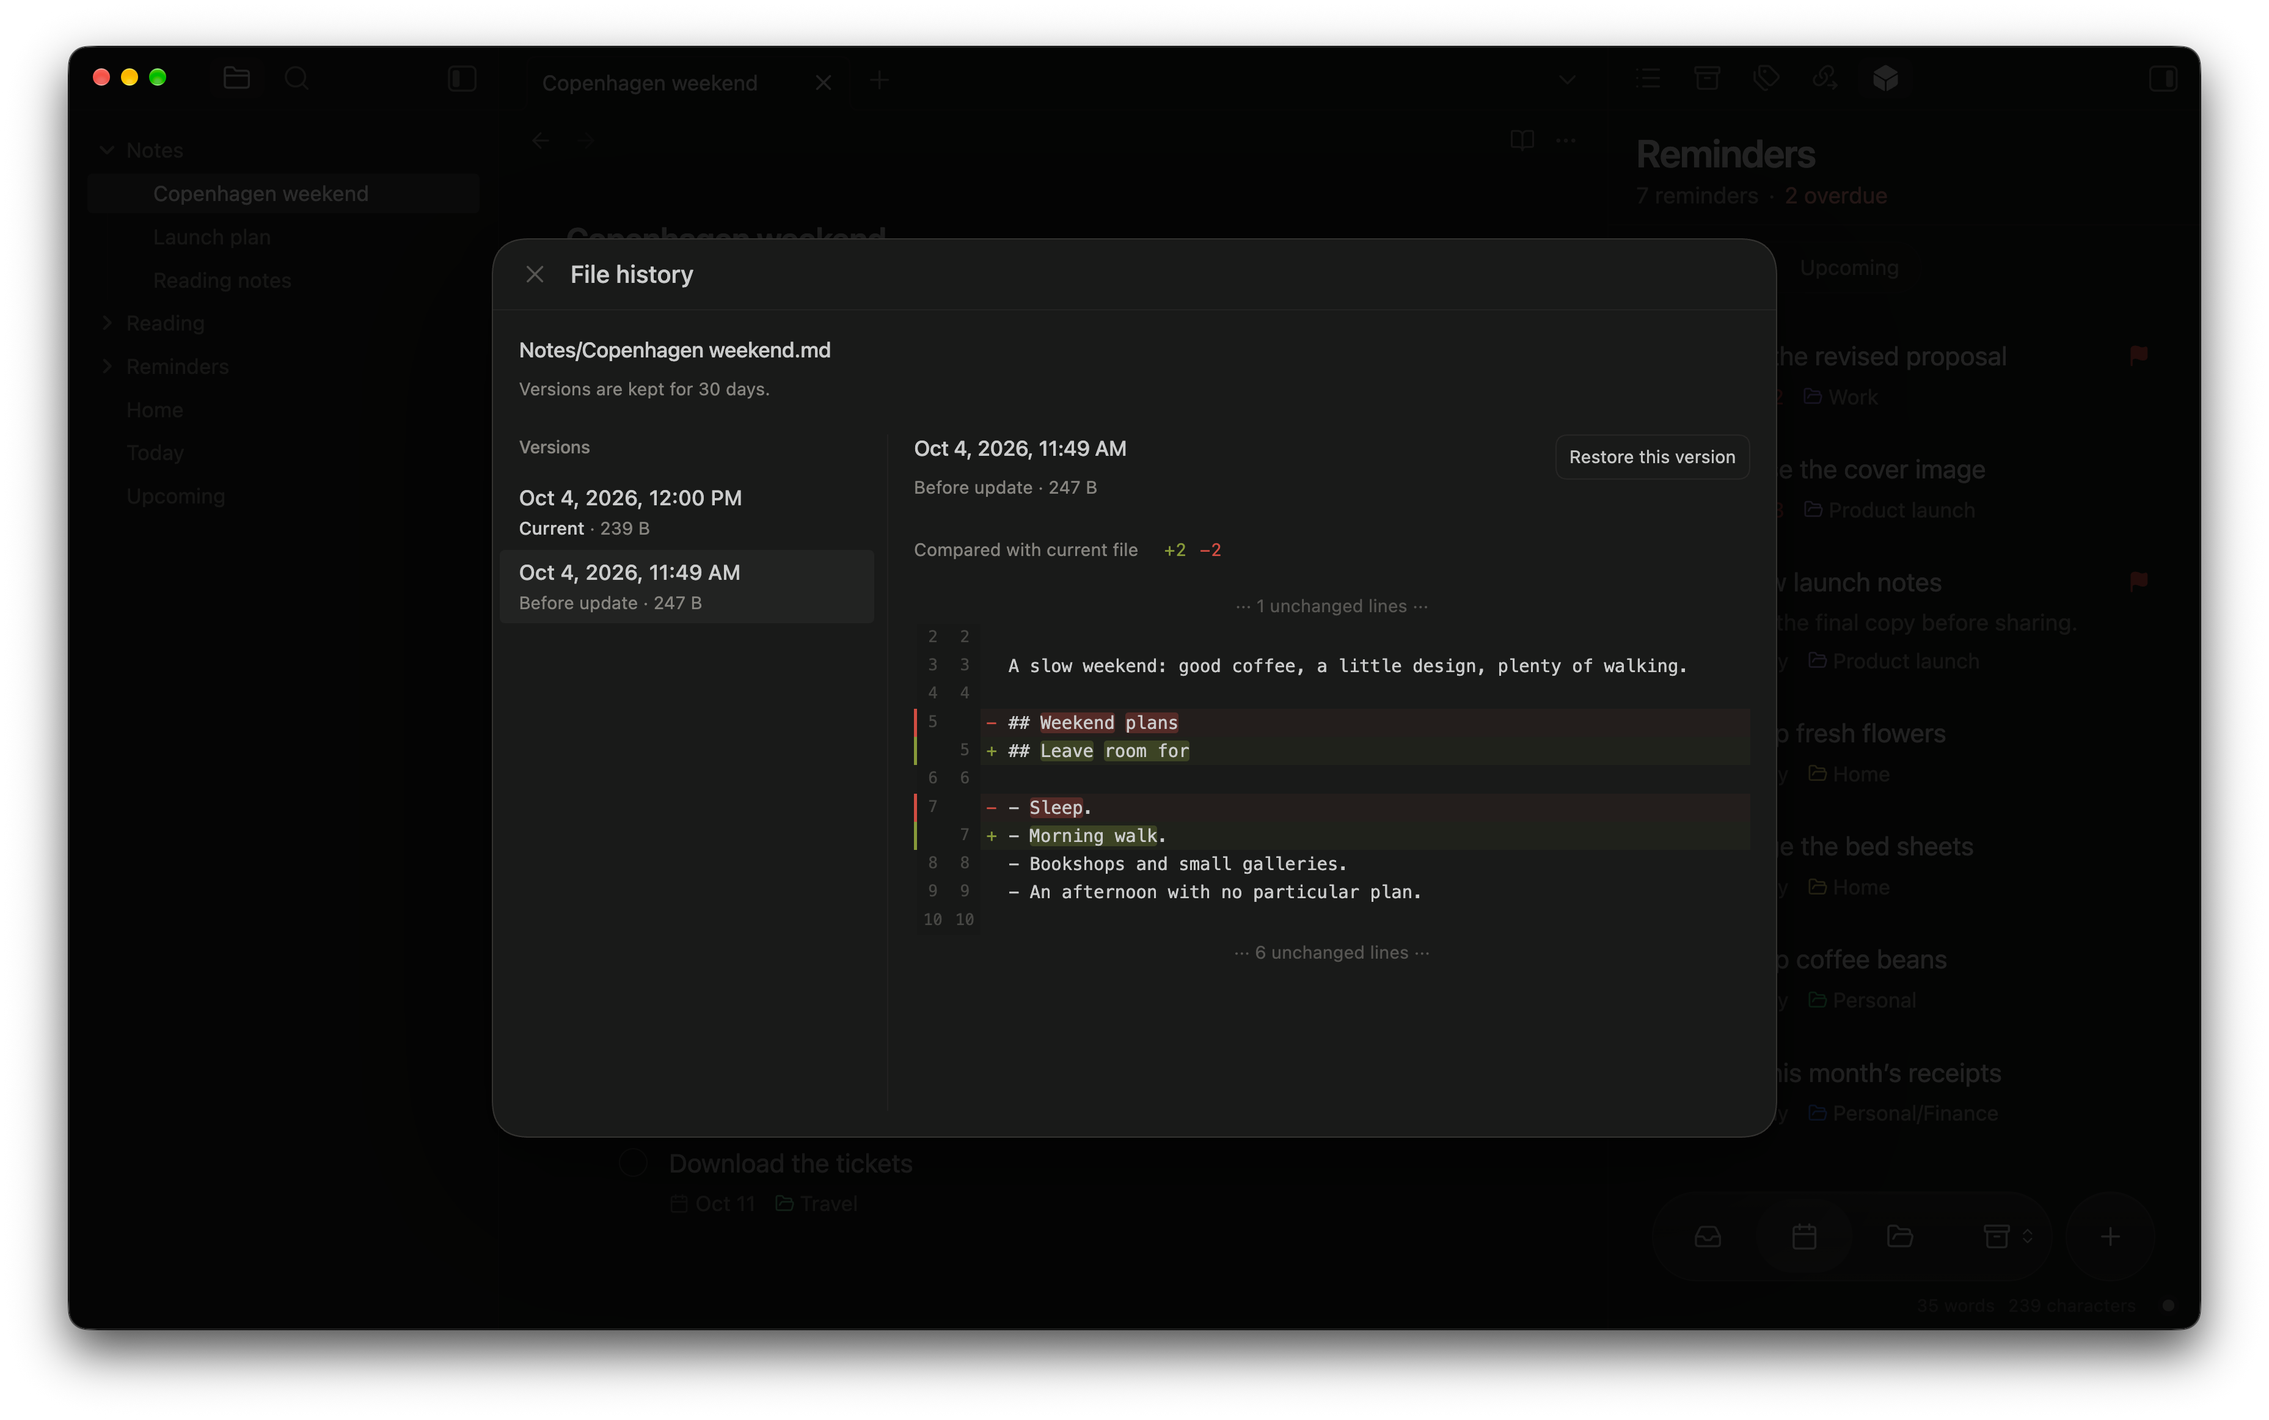Image resolution: width=2269 pixels, height=1420 pixels.
Task: Switch to the Upcoming tab in Reminders
Action: [x=1849, y=268]
